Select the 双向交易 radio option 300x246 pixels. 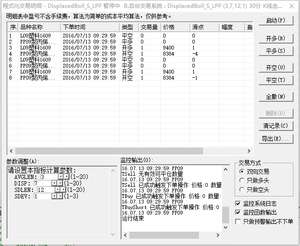click(x=242, y=172)
